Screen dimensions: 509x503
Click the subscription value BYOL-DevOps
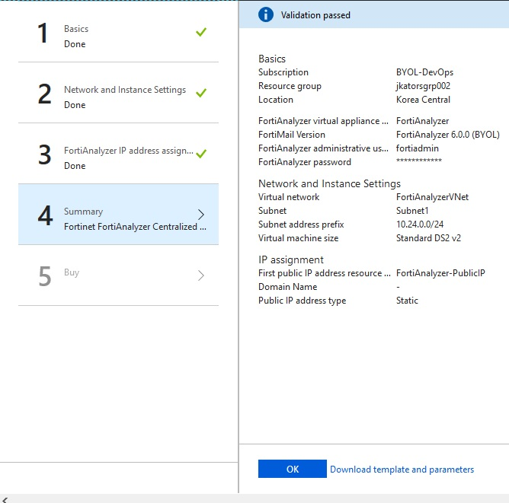coord(424,72)
